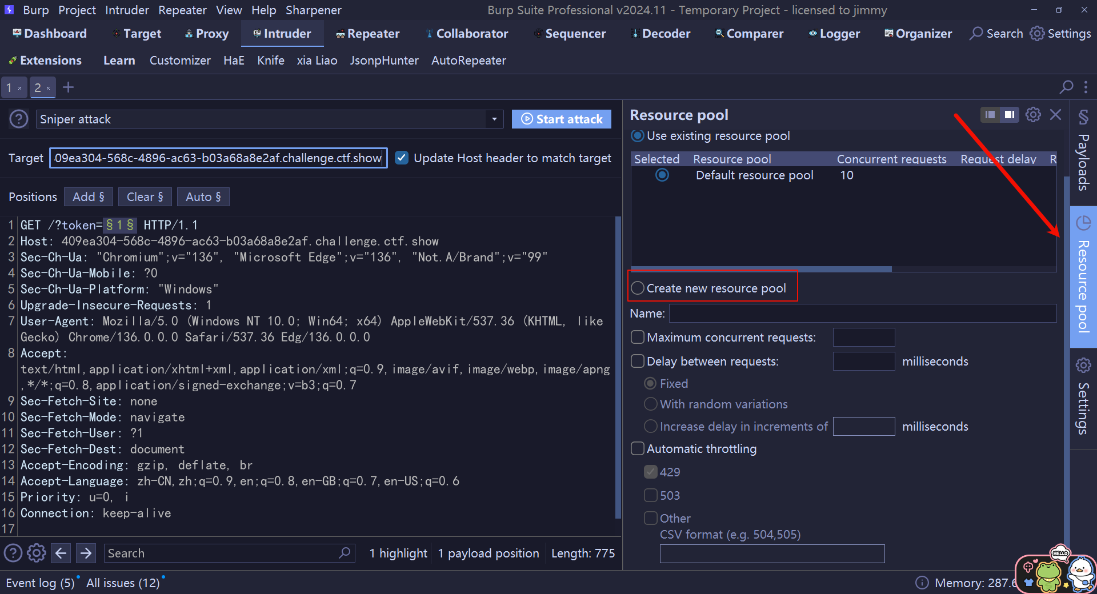Select the Default resource pool radio
This screenshot has width=1097, height=594.
[x=662, y=175]
